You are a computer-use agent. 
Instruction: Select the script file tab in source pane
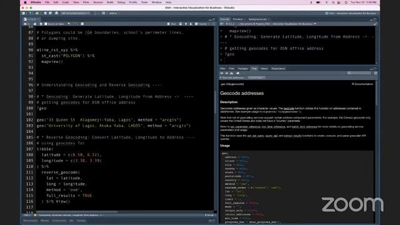31,19
